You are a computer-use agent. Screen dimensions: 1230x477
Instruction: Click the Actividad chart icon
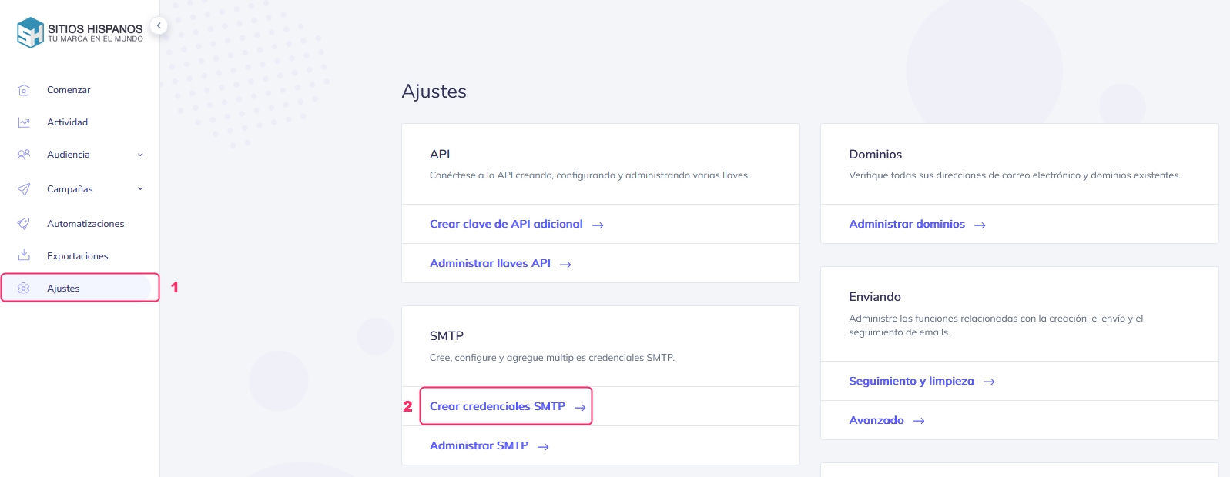pyautogui.click(x=24, y=122)
